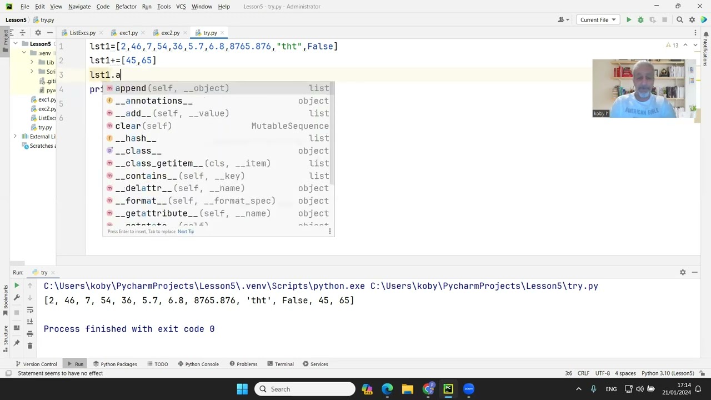Open Project panel settings gear
The height and width of the screenshot is (400, 711).
click(x=38, y=33)
